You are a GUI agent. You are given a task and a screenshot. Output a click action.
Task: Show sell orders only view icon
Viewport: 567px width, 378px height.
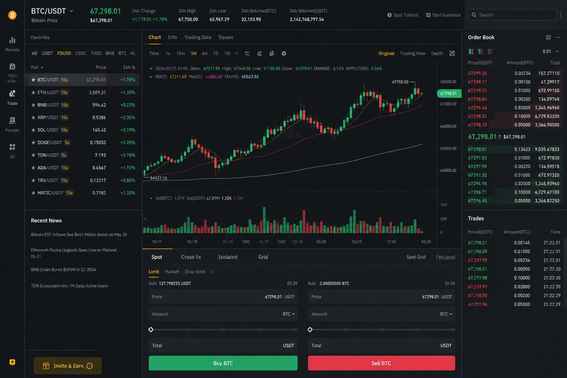click(x=490, y=51)
